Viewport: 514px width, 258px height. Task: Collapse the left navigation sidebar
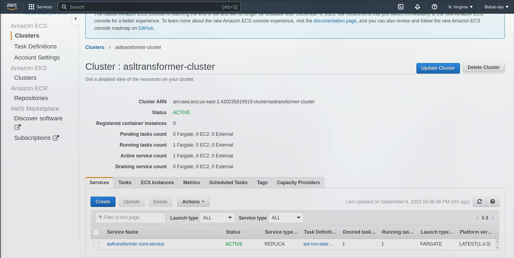75,19
